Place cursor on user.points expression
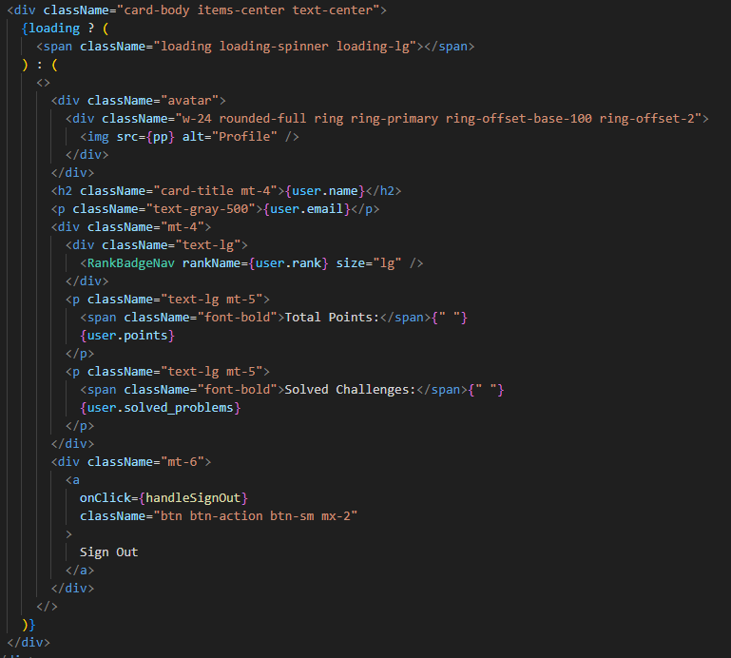 127,336
